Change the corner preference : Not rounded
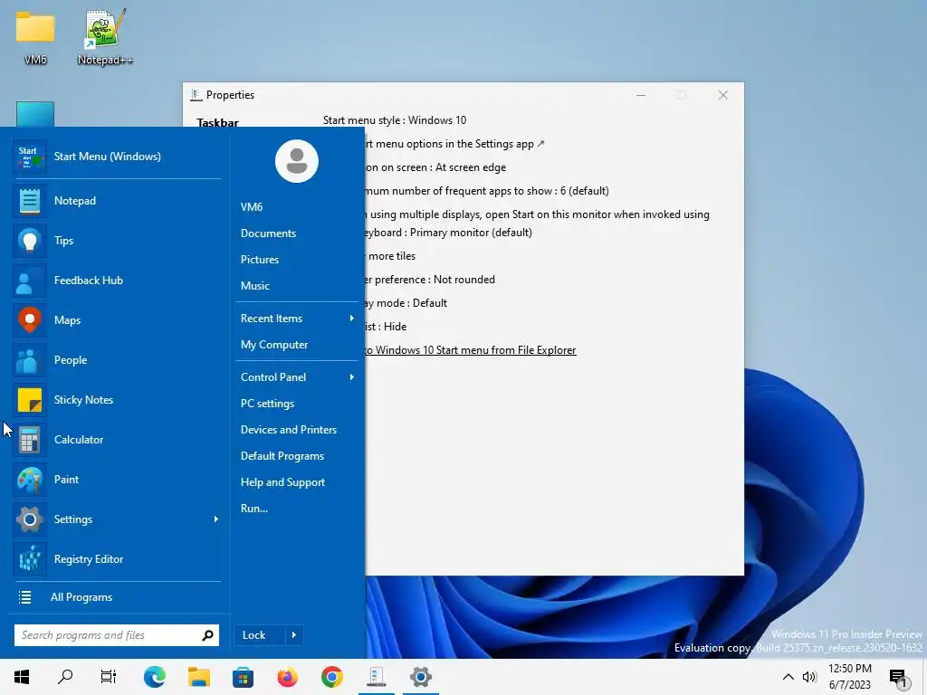927x695 pixels. (430, 280)
